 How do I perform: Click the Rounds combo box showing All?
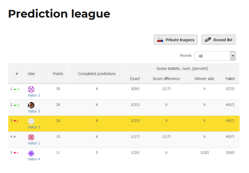[212, 56]
